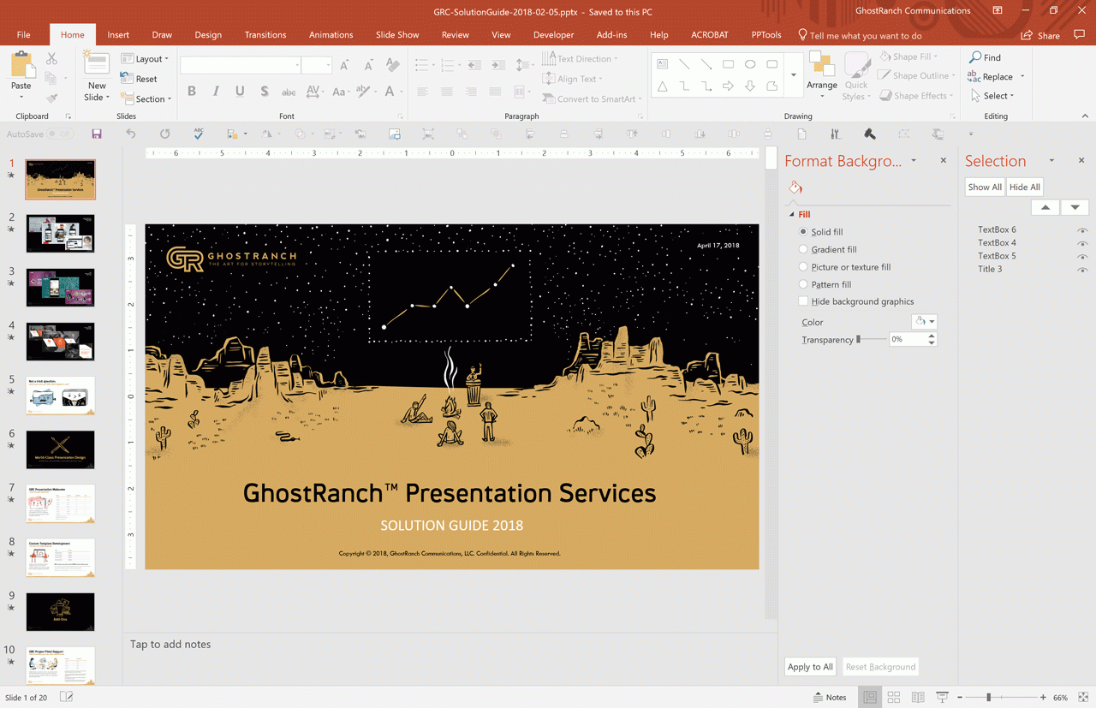Switch to the ACROBAT tab

pos(710,35)
